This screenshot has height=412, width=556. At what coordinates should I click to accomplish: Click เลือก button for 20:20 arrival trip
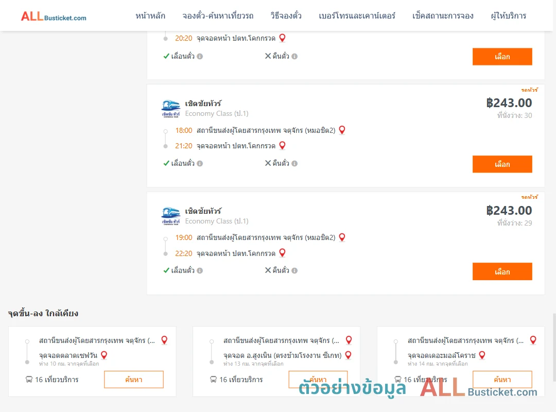point(502,57)
